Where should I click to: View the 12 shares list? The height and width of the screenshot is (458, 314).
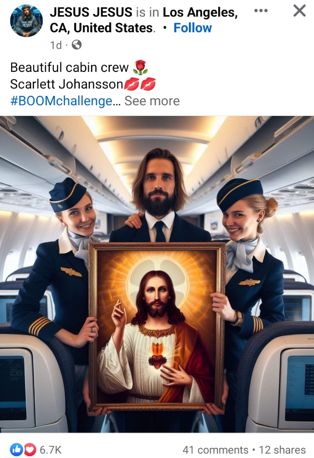pos(282,450)
